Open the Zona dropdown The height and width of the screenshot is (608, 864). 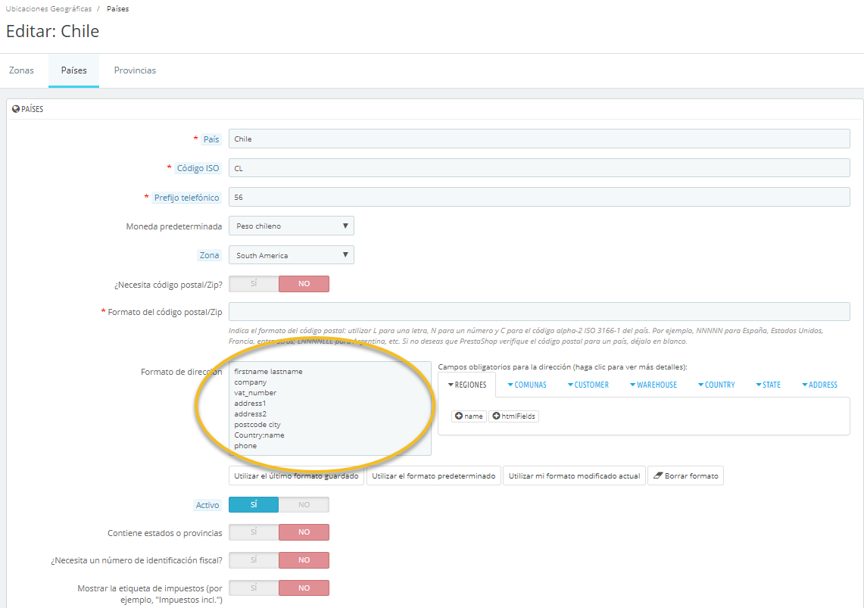click(292, 255)
